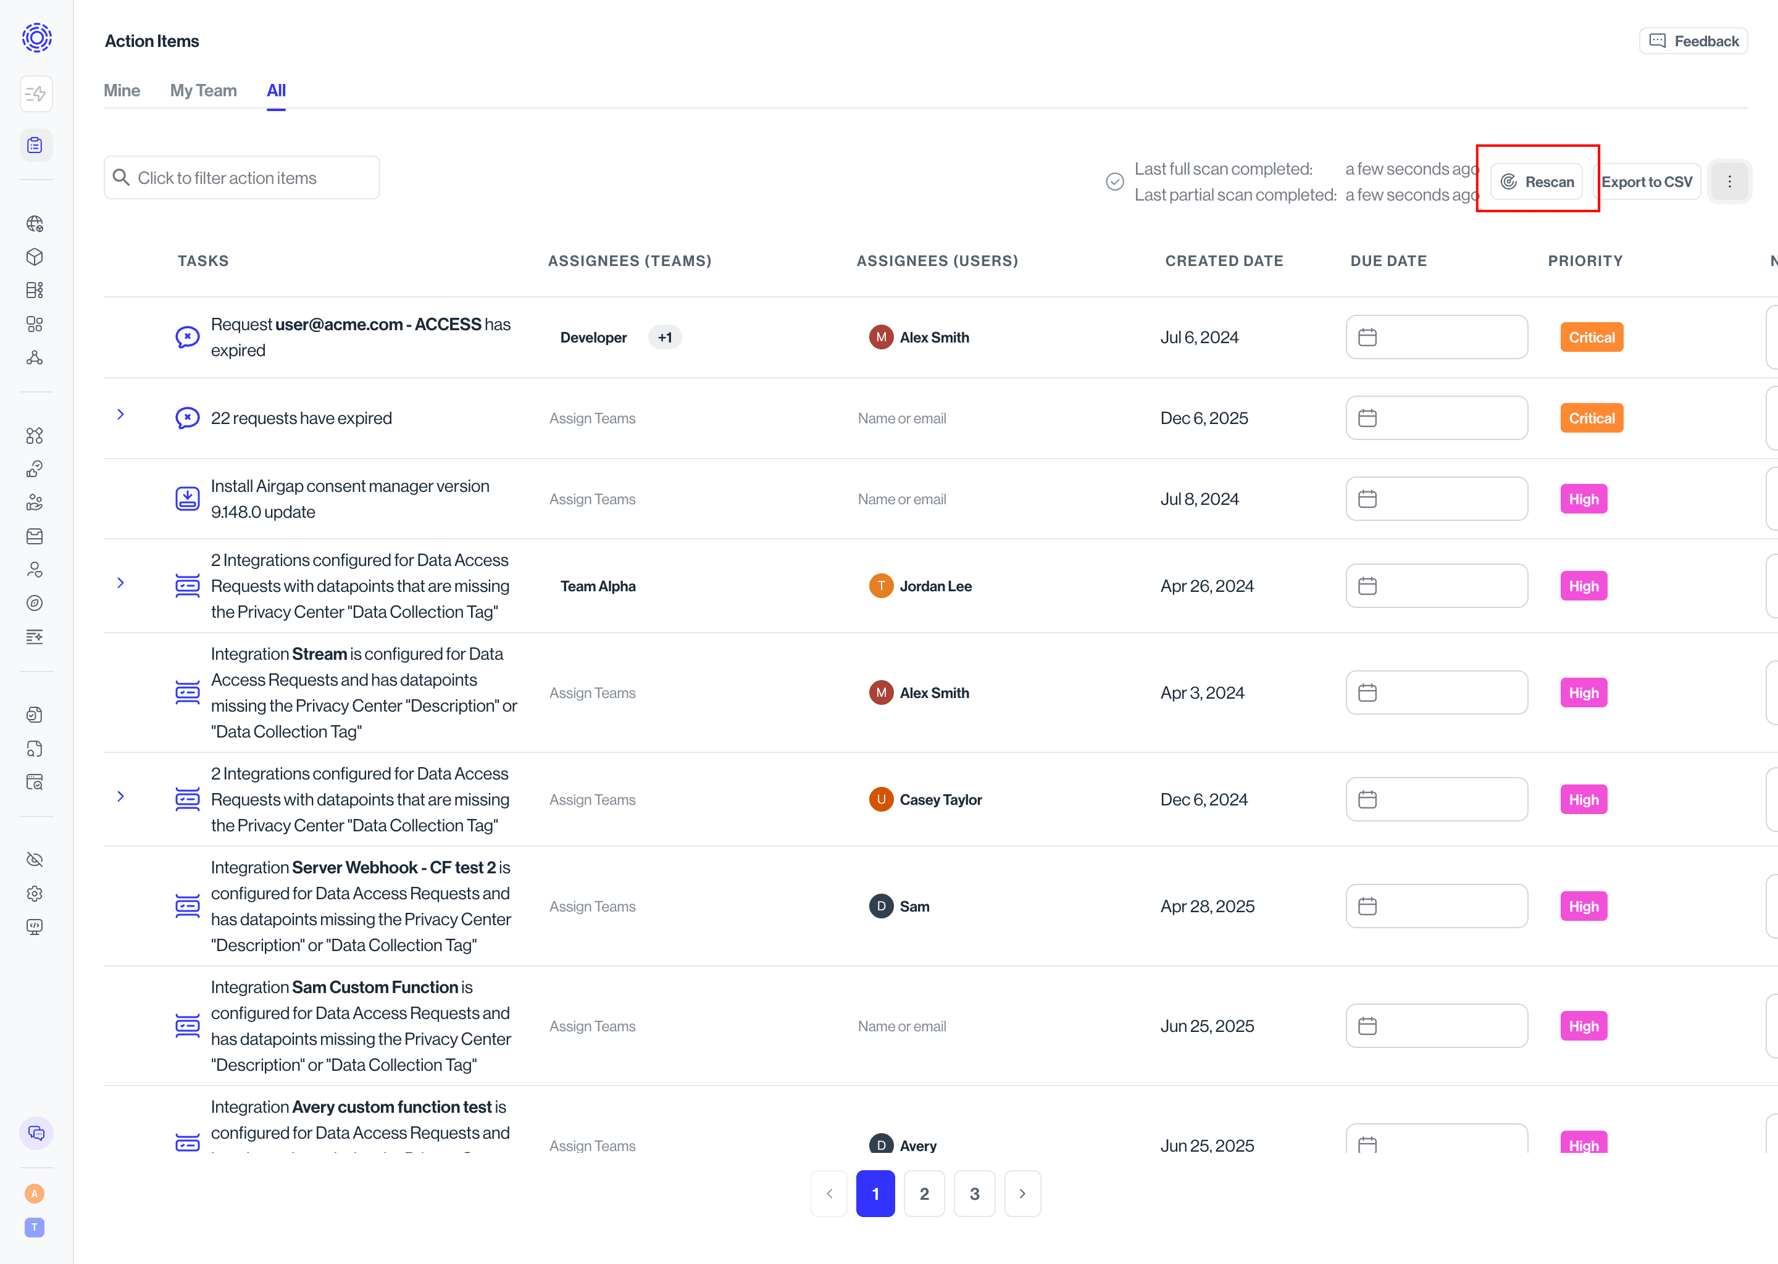The image size is (1778, 1264).
Task: Open the user-with-heart sidebar icon
Action: 34,570
